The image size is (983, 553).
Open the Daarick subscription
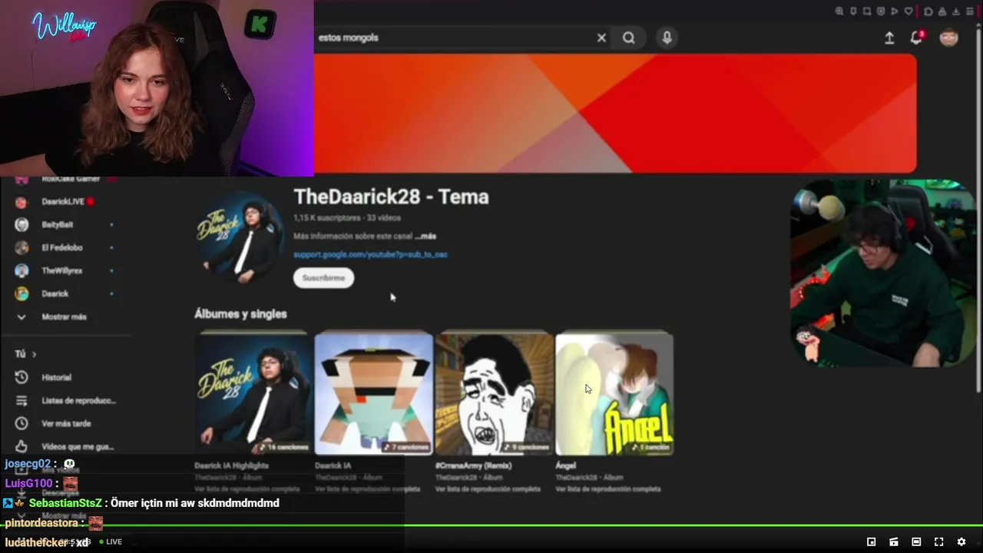tap(65, 293)
